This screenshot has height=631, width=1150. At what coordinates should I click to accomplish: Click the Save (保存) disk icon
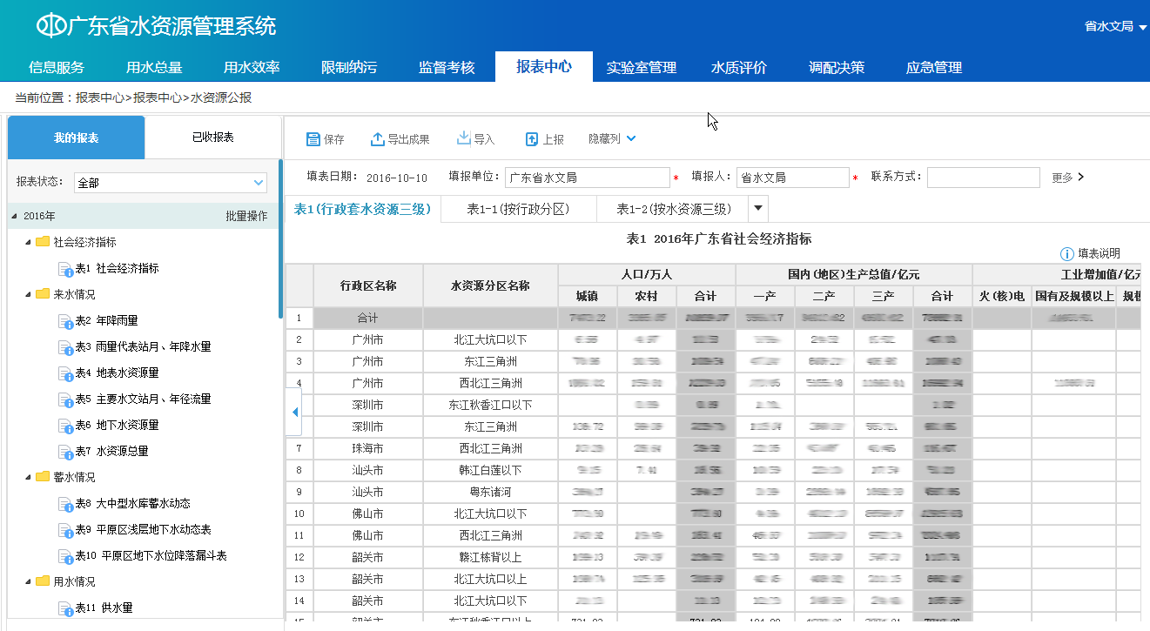pyautogui.click(x=313, y=139)
